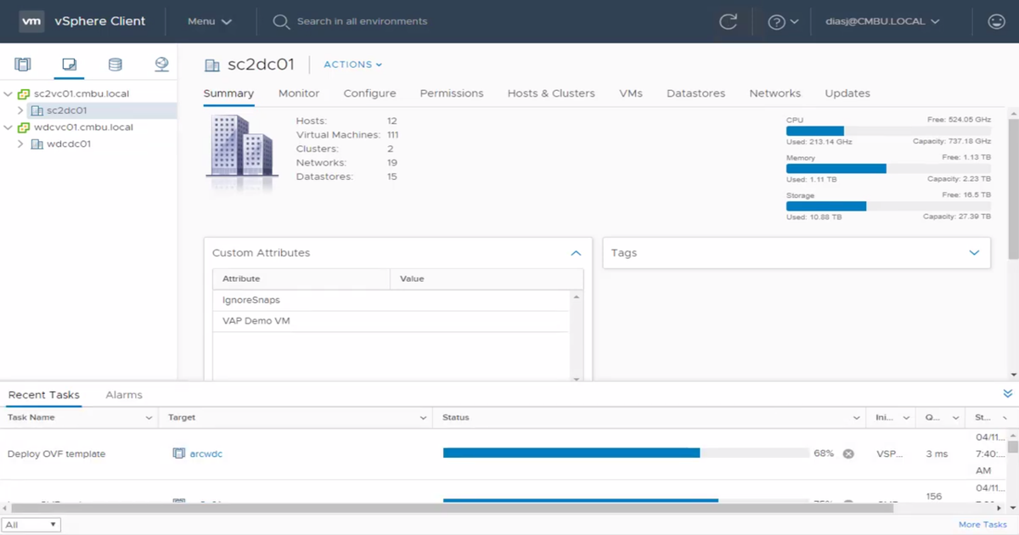Click the vSphere Client vm logo
The width and height of the screenshot is (1019, 535).
coord(32,21)
